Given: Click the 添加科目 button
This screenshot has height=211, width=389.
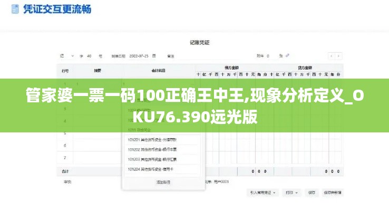Looking at the screenshot, I should click(x=163, y=182).
